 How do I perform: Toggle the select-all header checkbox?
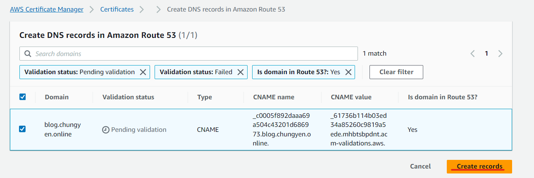23,97
